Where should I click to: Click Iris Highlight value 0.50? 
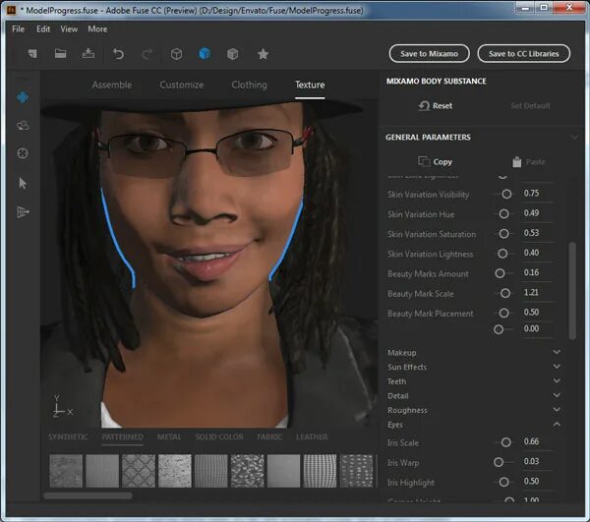[x=531, y=482]
